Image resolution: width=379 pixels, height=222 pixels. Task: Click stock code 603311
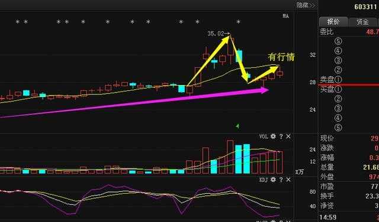coord(365,6)
